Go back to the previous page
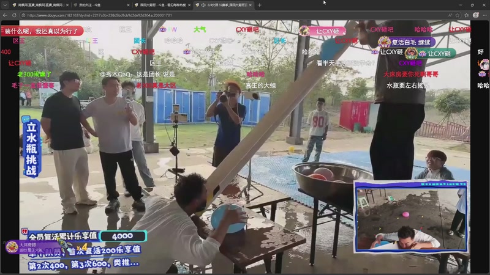 (5, 15)
